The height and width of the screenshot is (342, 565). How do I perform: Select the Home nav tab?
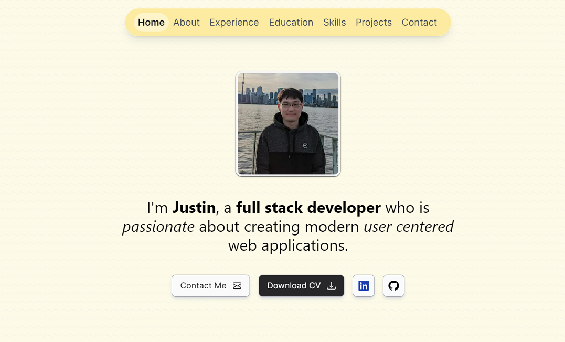151,23
